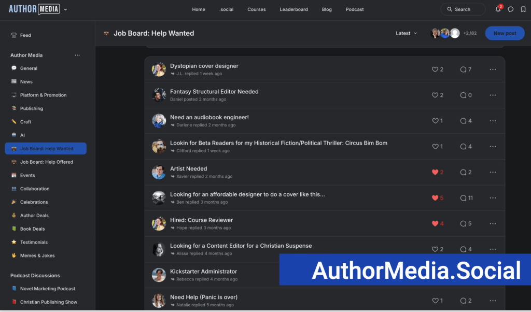Go to Leaderboard in top navigation
This screenshot has height=312, width=531.
click(294, 9)
